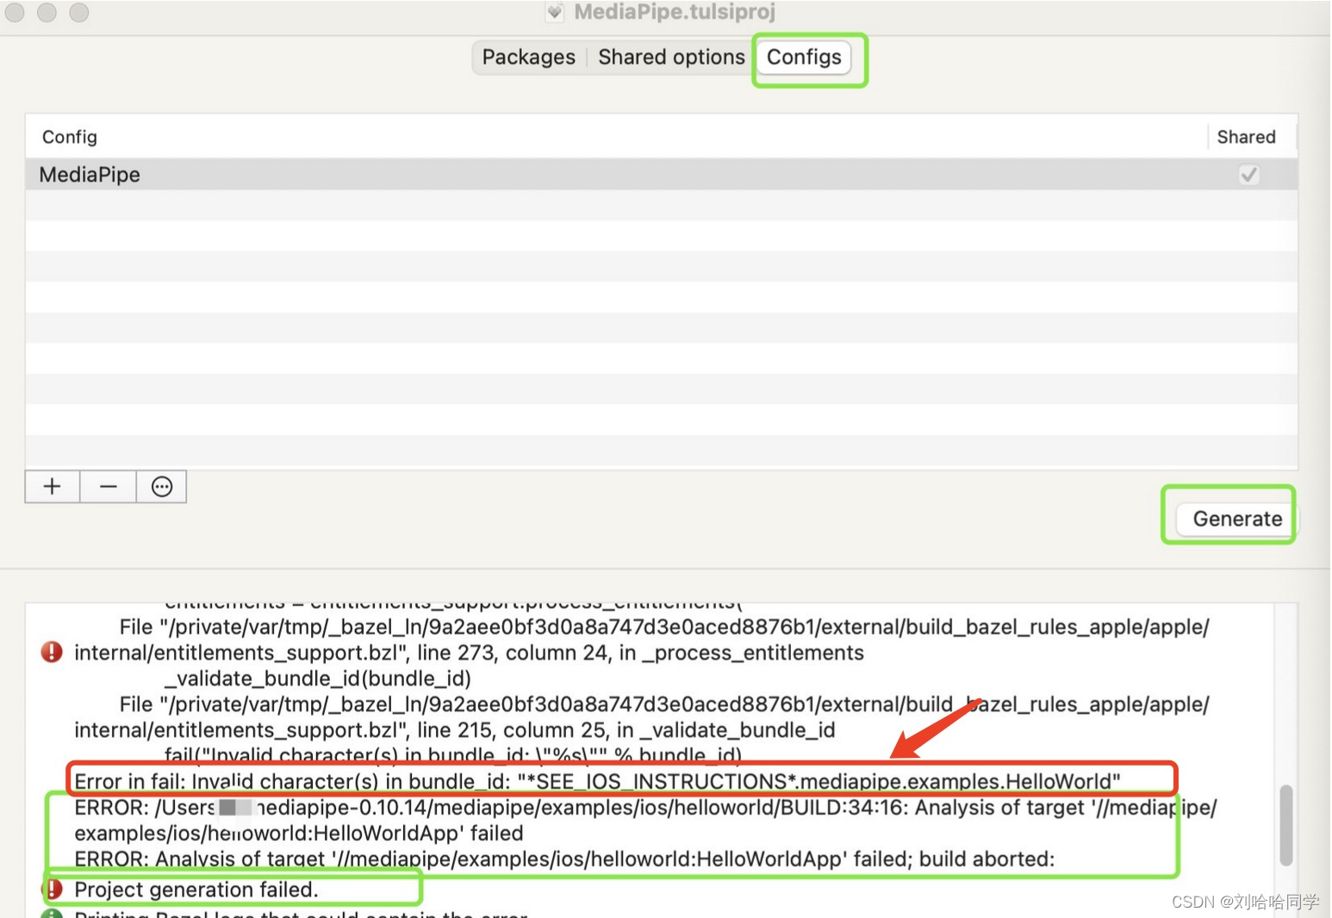Viewport: 1332px width, 918px height.
Task: Click the red error icon beside entitlements_support.bzl message
Action: pyautogui.click(x=52, y=652)
